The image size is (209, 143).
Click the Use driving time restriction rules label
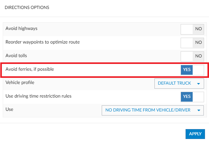click(39, 96)
